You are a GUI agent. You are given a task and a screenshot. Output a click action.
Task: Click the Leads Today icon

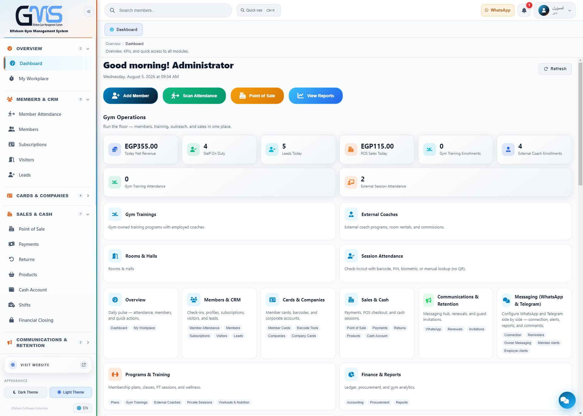pyautogui.click(x=272, y=150)
